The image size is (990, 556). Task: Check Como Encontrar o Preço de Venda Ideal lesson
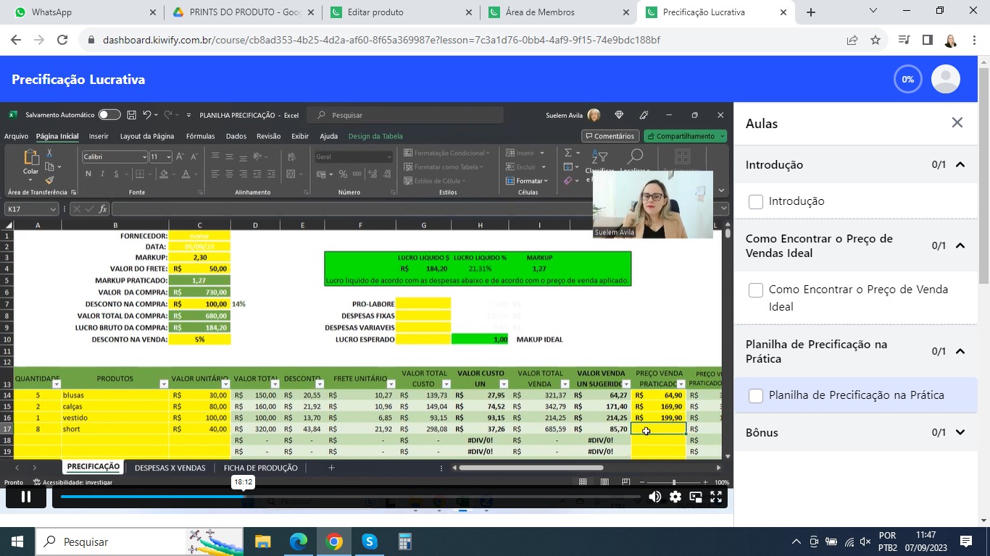pos(756,290)
